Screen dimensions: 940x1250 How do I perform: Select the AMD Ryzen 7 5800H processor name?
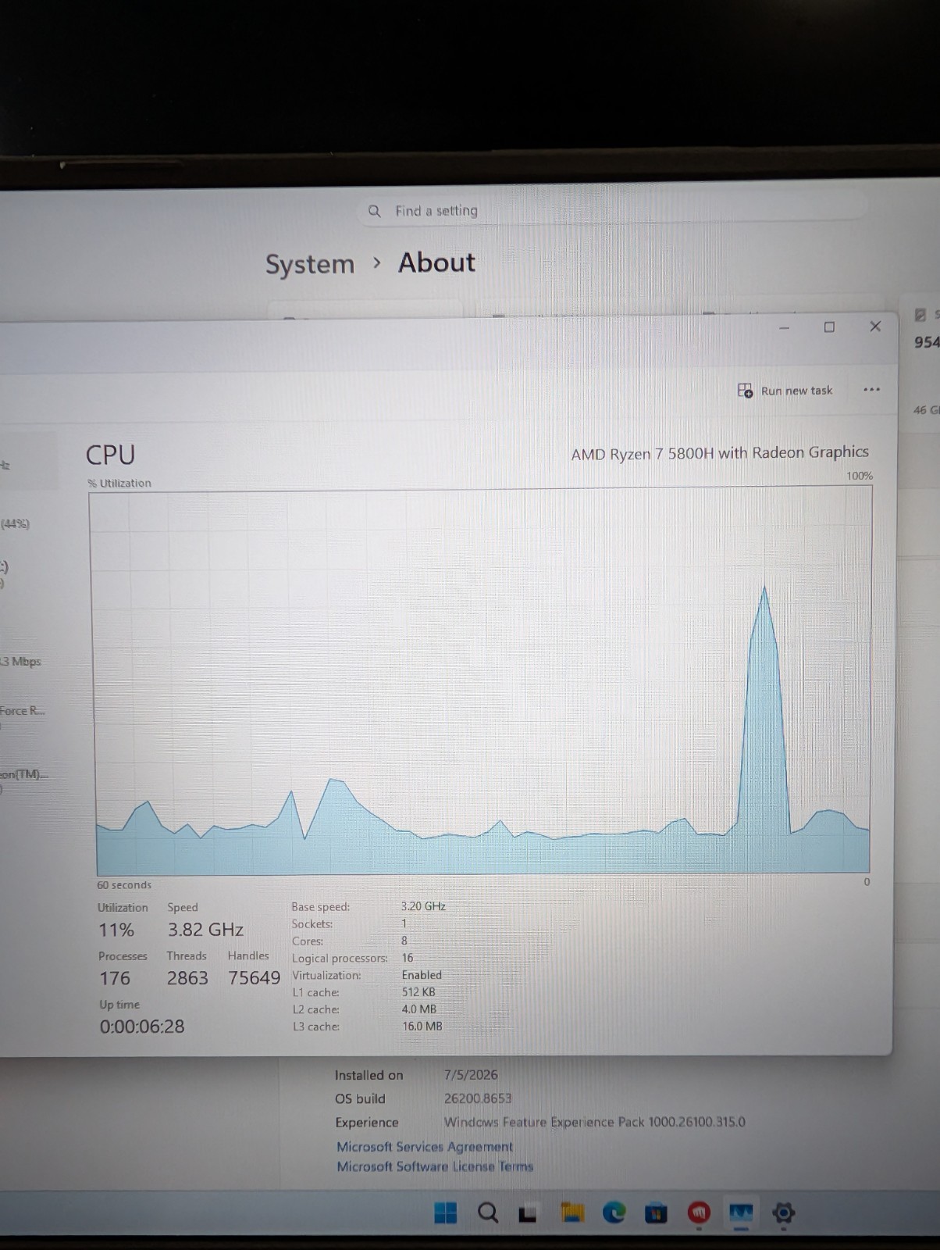point(720,453)
